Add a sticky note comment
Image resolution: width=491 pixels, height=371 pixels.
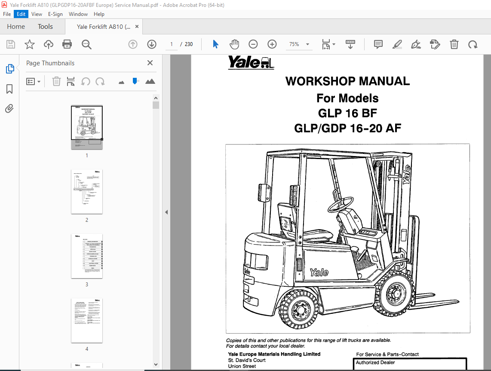tap(378, 44)
